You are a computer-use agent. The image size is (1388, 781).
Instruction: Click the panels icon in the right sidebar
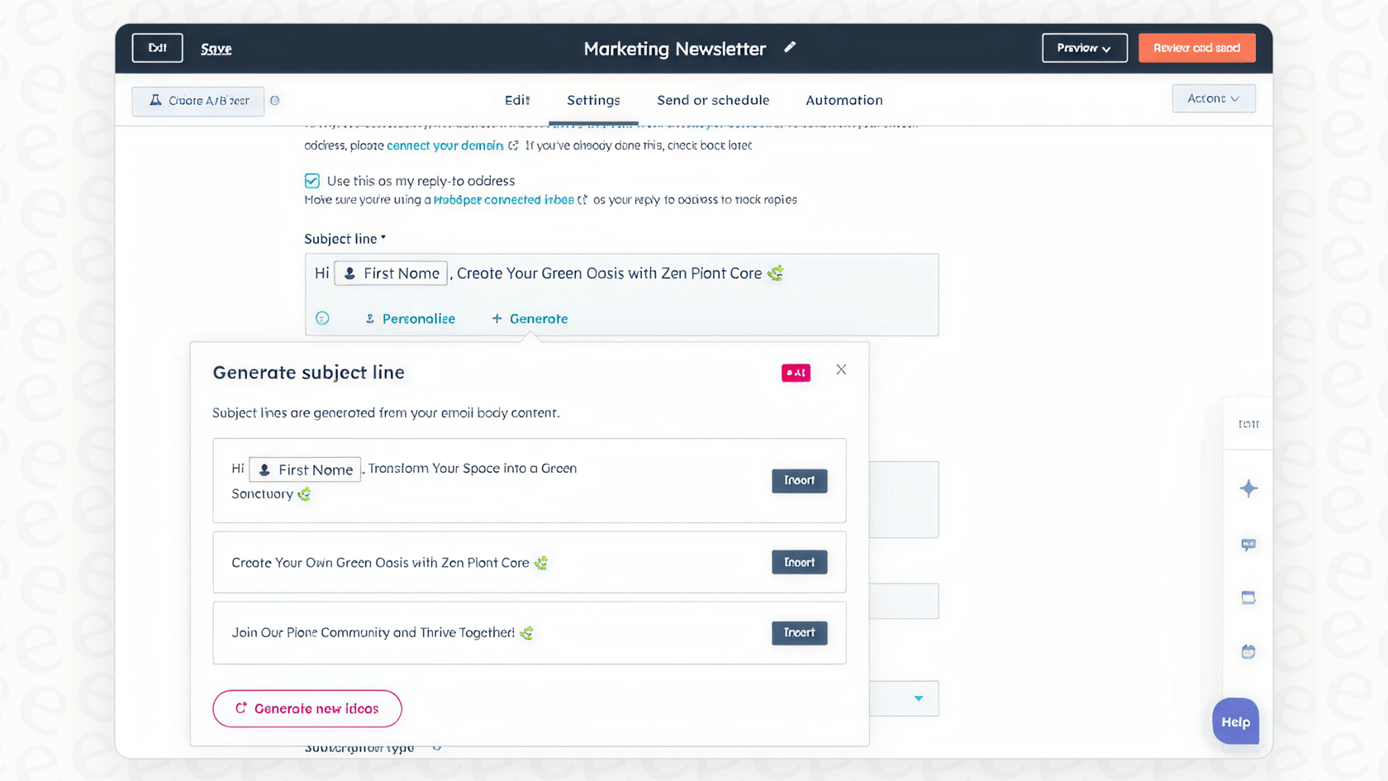(x=1248, y=598)
